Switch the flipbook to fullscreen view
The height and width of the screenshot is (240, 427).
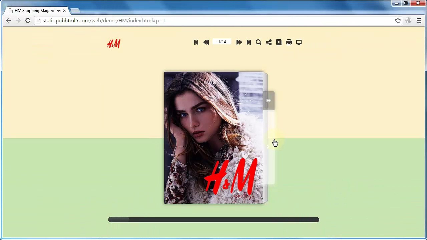point(299,42)
